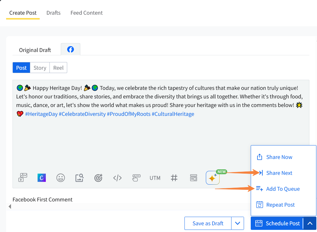Switch to the Drafts tab
This screenshot has width=317, height=232.
[x=53, y=13]
